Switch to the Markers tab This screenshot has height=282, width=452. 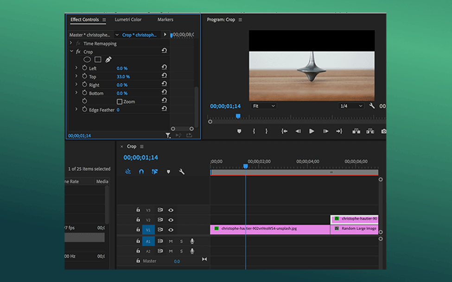[165, 19]
